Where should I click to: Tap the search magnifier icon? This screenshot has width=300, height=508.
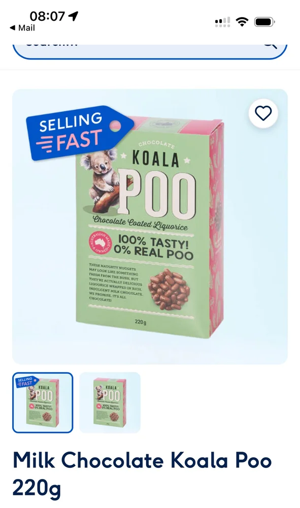click(271, 45)
